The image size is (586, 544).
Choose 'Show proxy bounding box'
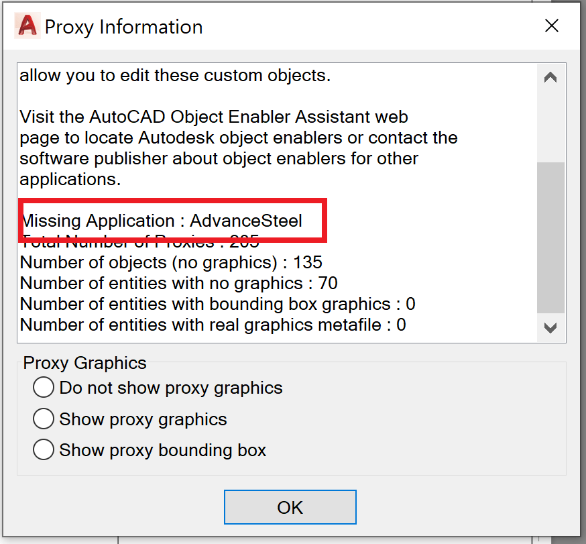pyautogui.click(x=43, y=449)
